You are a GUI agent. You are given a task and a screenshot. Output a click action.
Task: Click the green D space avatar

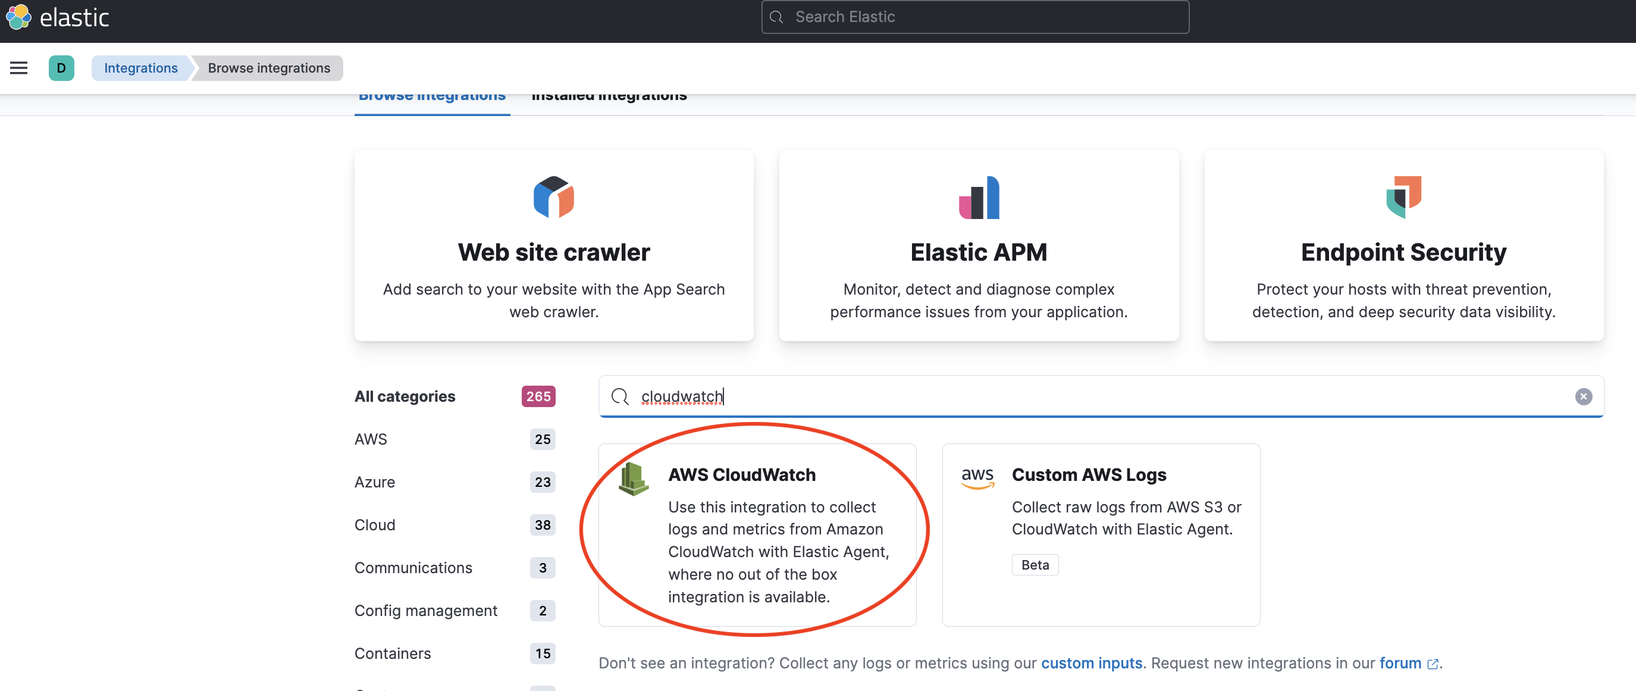(x=61, y=68)
